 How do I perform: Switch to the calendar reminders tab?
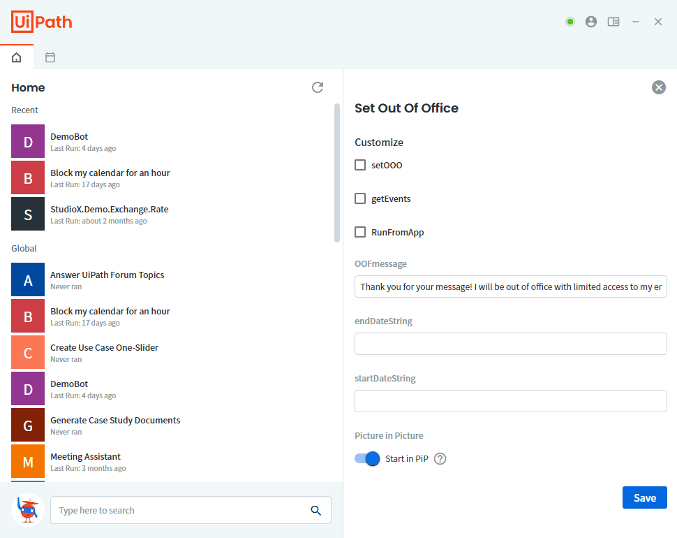(50, 57)
